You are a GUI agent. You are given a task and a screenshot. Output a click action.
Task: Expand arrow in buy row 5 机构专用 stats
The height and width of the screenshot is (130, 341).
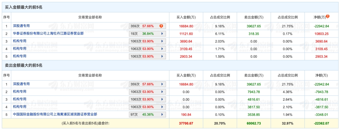pyautogui.click(x=162, y=56)
